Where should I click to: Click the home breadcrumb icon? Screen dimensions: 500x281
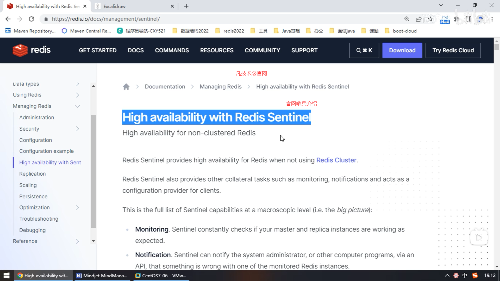tap(126, 87)
